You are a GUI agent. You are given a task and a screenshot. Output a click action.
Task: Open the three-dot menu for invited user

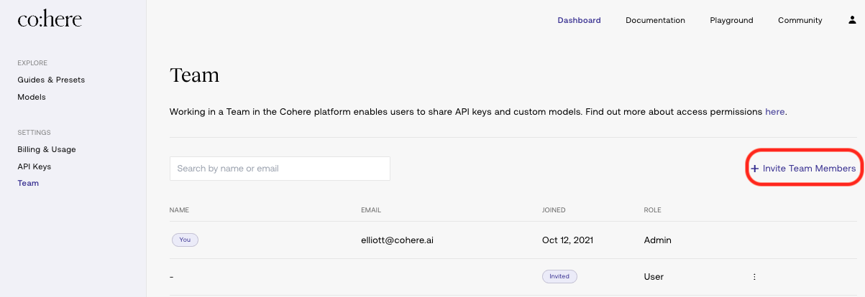coord(754,276)
